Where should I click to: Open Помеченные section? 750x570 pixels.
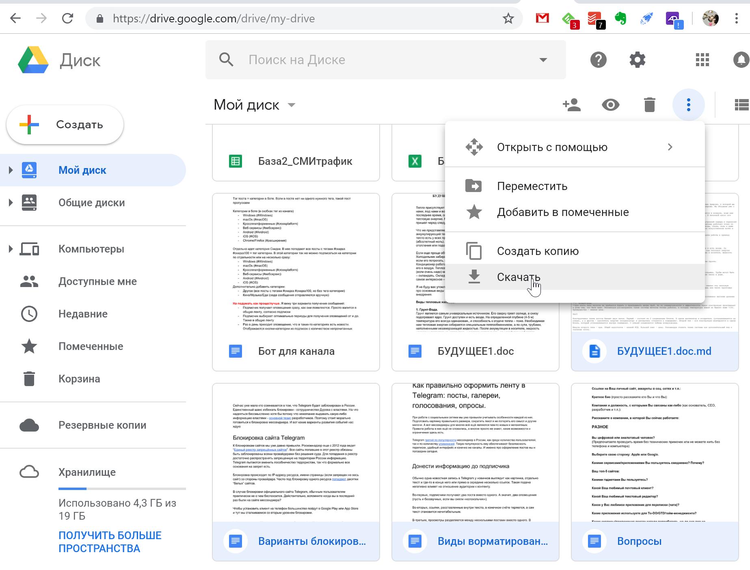pos(93,346)
